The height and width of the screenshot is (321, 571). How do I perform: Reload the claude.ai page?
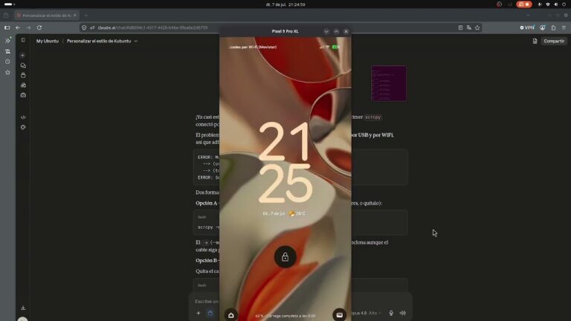pos(39,27)
